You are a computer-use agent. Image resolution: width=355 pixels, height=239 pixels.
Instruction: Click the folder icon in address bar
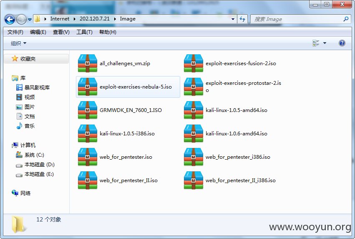pyautogui.click(x=38, y=19)
